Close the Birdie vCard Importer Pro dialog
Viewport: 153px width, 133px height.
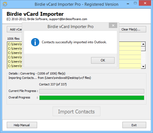pos(113,25)
